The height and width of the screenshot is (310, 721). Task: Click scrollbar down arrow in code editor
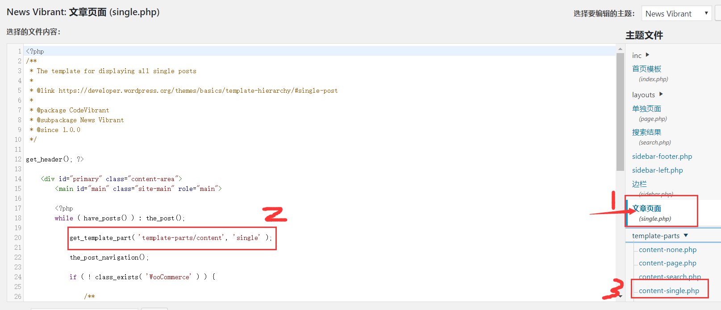tap(620, 296)
